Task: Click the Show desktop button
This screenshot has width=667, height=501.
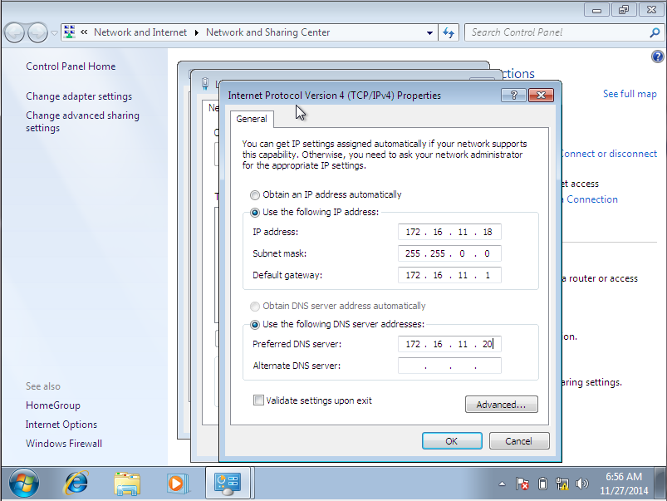Action: point(660,483)
